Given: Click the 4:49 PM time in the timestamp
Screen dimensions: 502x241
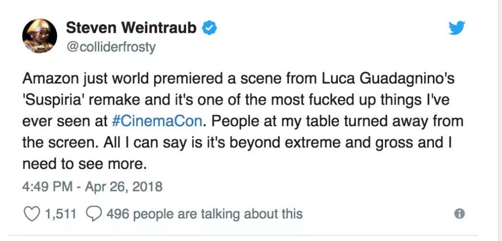Looking at the screenshot, I should [x=47, y=186].
